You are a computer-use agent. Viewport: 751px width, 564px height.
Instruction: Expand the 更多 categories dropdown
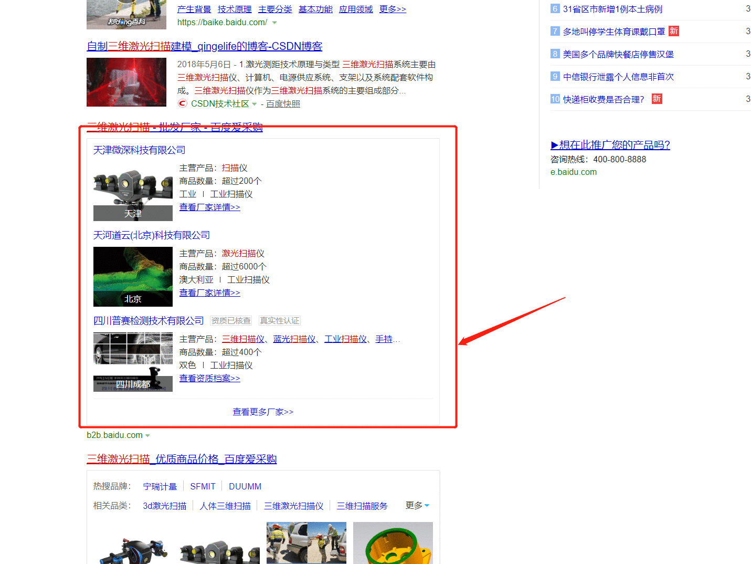(417, 506)
